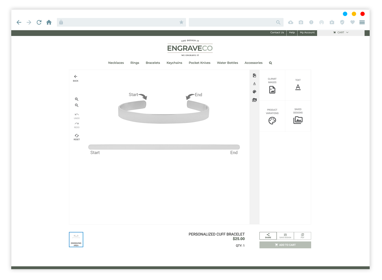Open the Saved Designs tile
Screen dimensions: 382x280
tap(298, 117)
